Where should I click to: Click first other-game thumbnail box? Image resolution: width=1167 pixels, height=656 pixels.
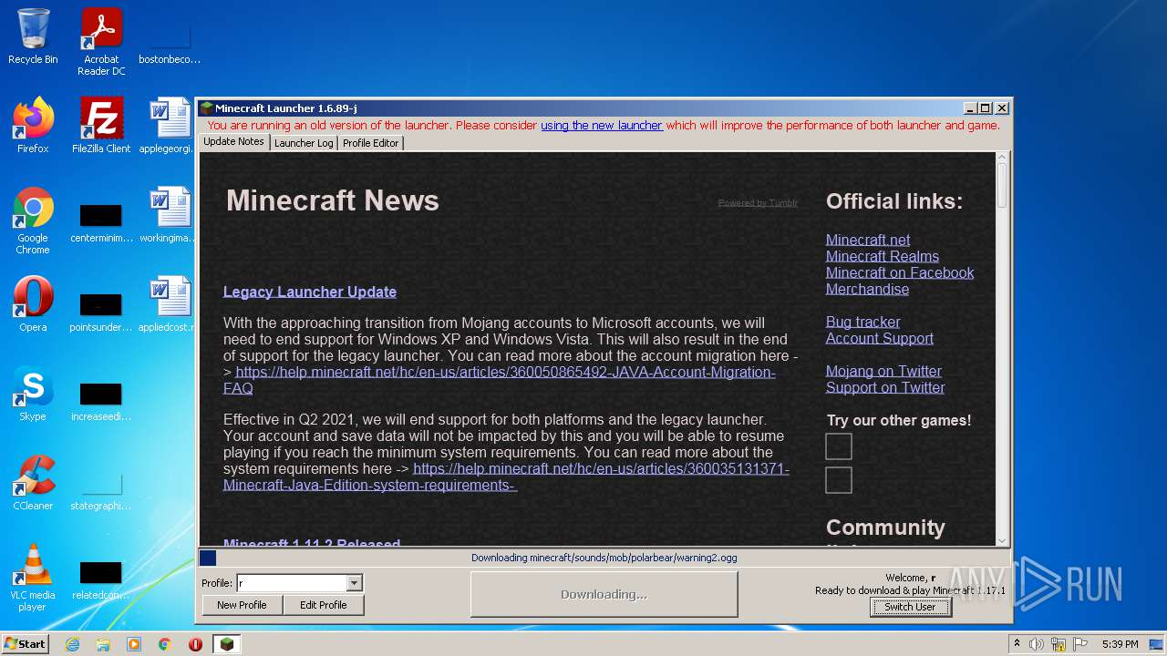[x=839, y=446]
